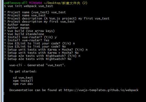Screen dimensions: 146x102
Task: Select the 'npm run dev' instruction line
Action: tap(23, 84)
